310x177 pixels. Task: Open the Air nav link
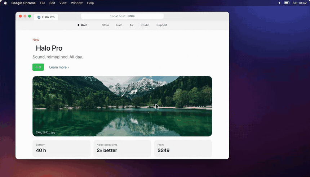point(132,25)
